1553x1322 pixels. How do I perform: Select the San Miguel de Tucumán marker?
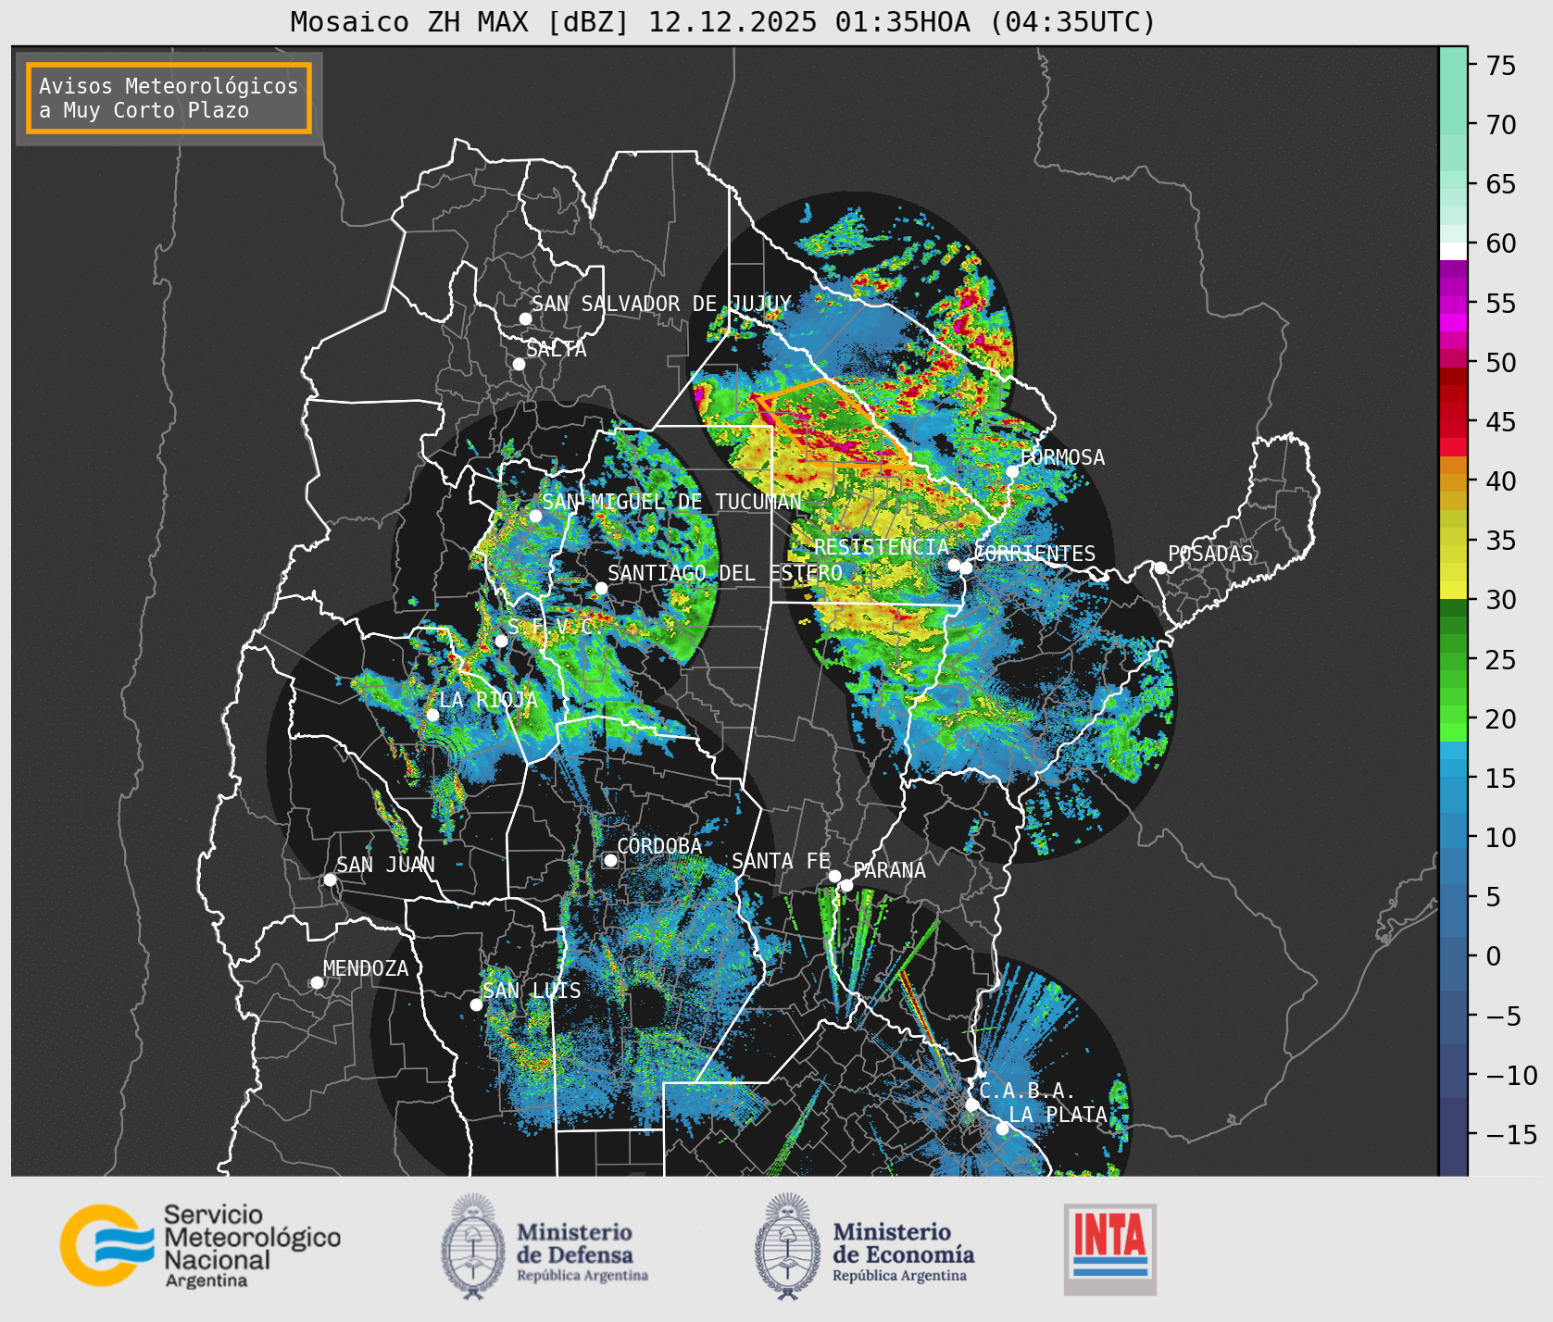[x=535, y=516]
